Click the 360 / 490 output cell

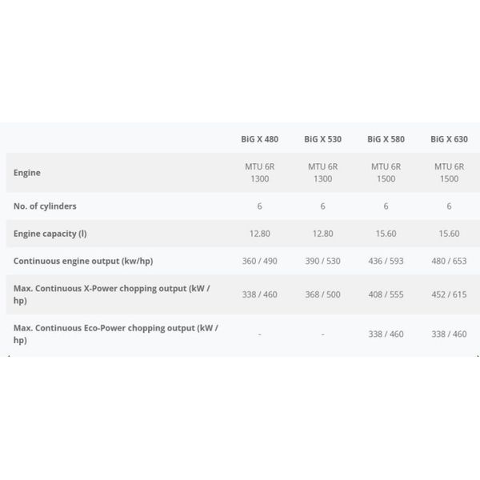[259, 261]
